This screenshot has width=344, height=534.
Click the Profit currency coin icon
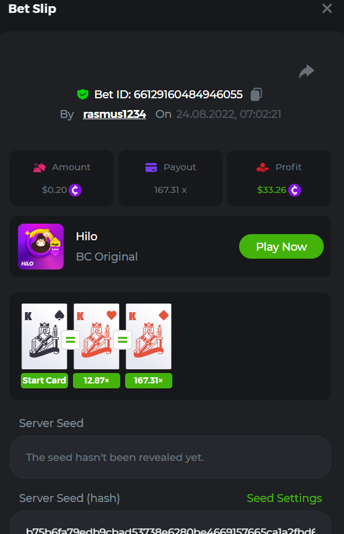(x=295, y=190)
